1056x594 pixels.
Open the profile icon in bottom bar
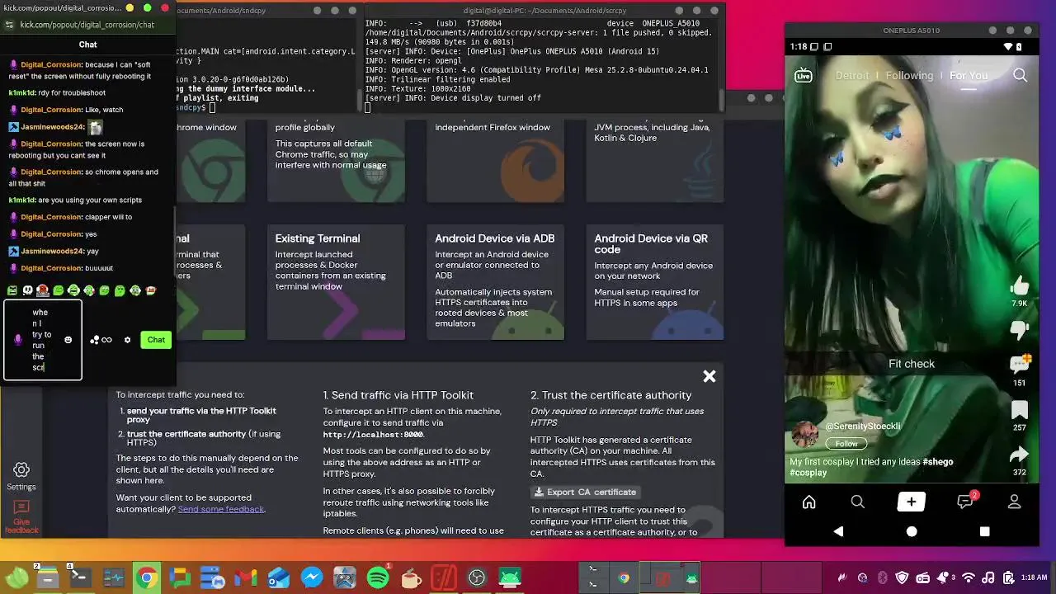pos(1015,502)
